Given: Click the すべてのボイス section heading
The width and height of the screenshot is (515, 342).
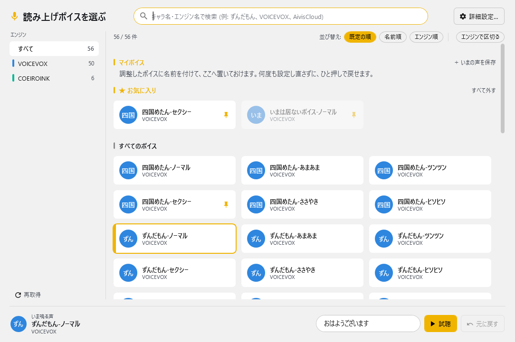Looking at the screenshot, I should click(x=138, y=146).
